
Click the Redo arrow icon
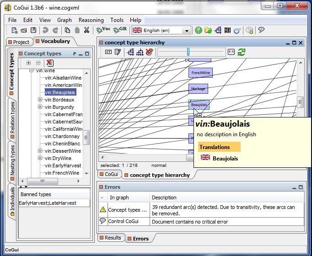[x=55, y=30]
